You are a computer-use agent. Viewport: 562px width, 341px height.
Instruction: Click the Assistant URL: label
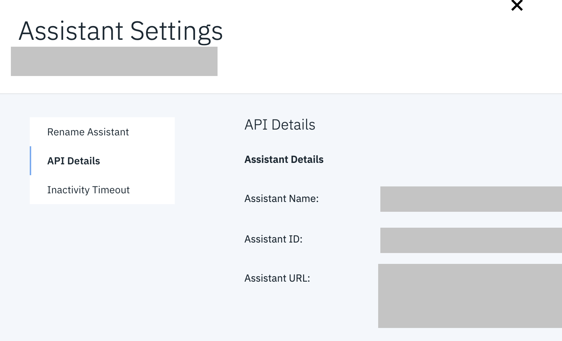(x=277, y=278)
